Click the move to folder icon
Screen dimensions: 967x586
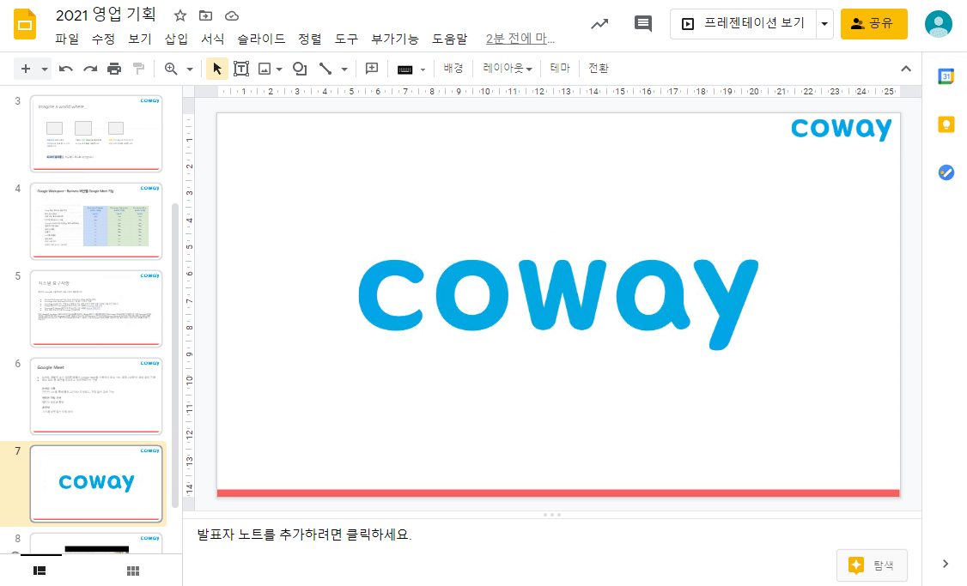pos(205,16)
